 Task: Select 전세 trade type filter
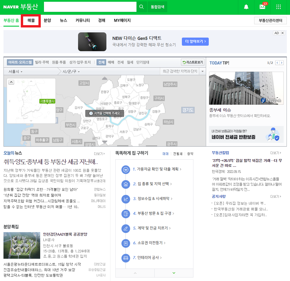coord(120,62)
